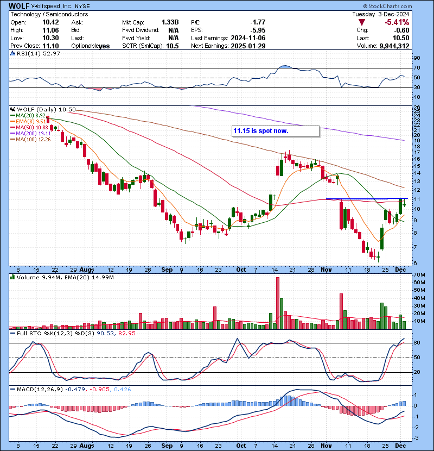Select the Low value 10.30

tap(50, 38)
